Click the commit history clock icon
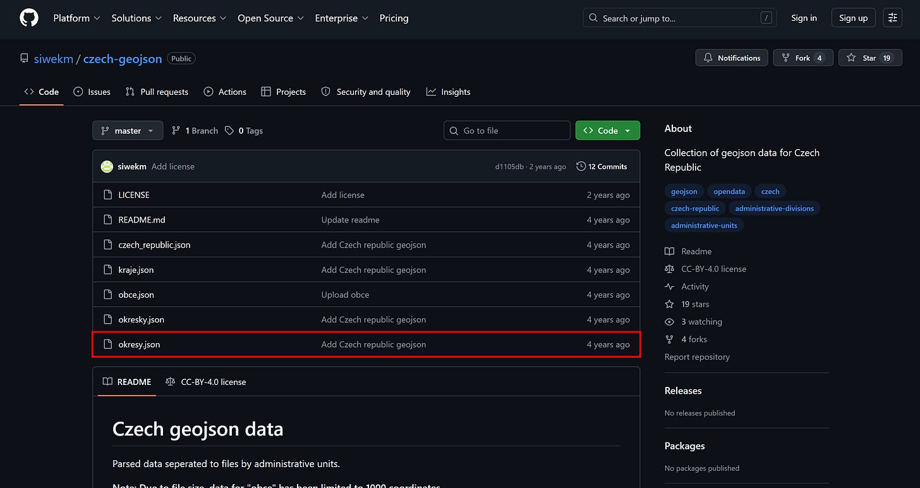920x488 pixels. click(x=581, y=166)
